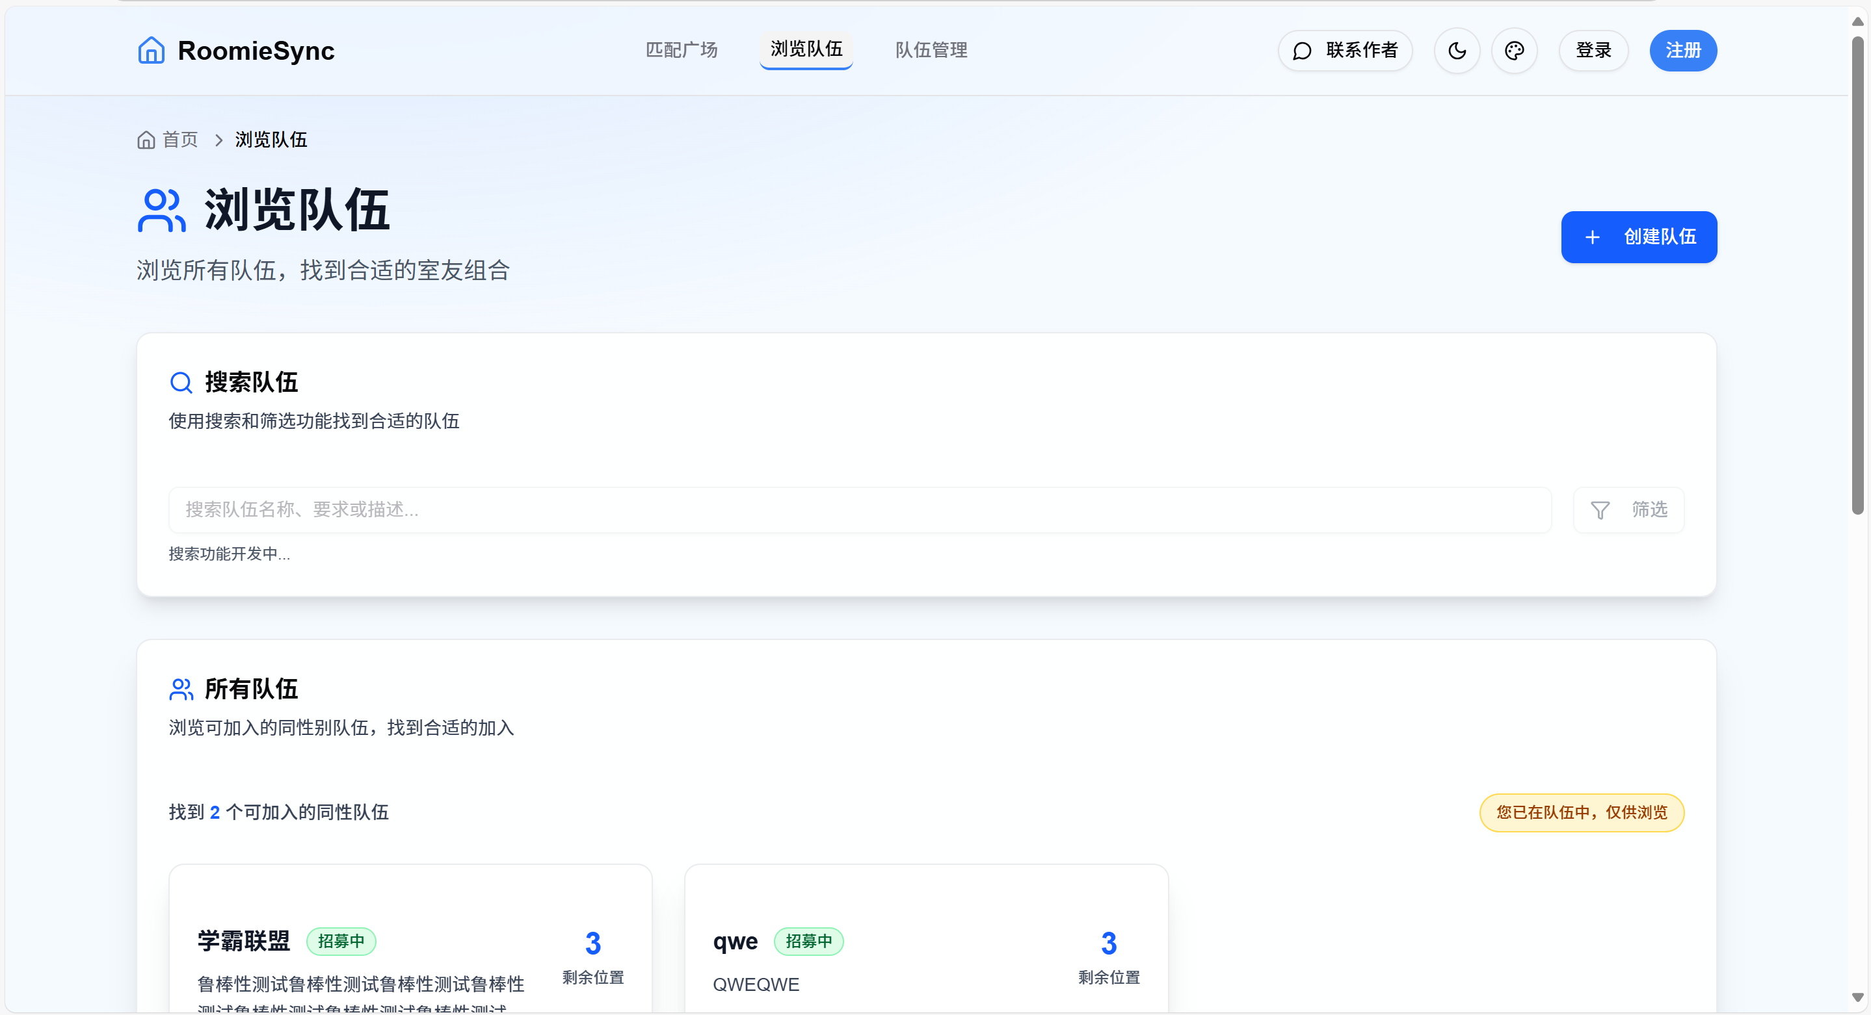Open the 学霸联盟 team card

tap(243, 941)
